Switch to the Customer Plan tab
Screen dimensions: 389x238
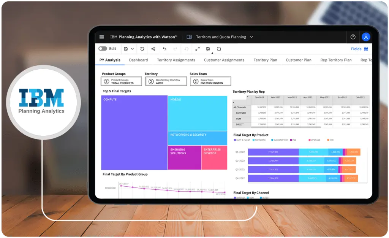pyautogui.click(x=299, y=60)
